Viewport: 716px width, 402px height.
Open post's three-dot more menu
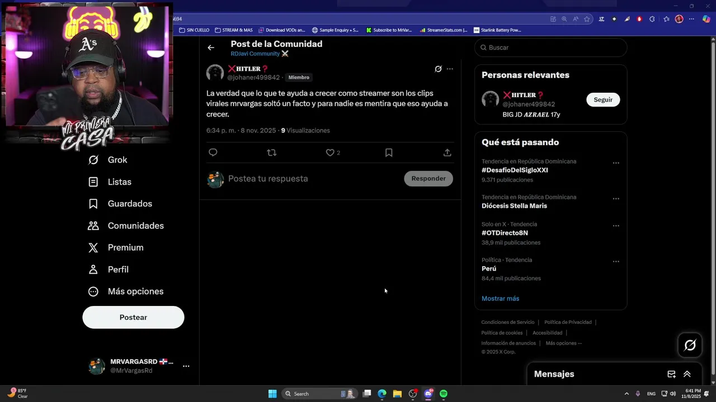(x=450, y=69)
